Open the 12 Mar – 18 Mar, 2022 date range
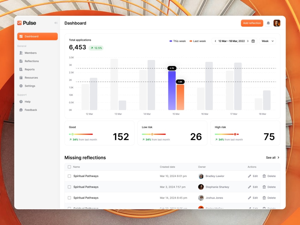This screenshot has width=300, height=225. click(232, 41)
